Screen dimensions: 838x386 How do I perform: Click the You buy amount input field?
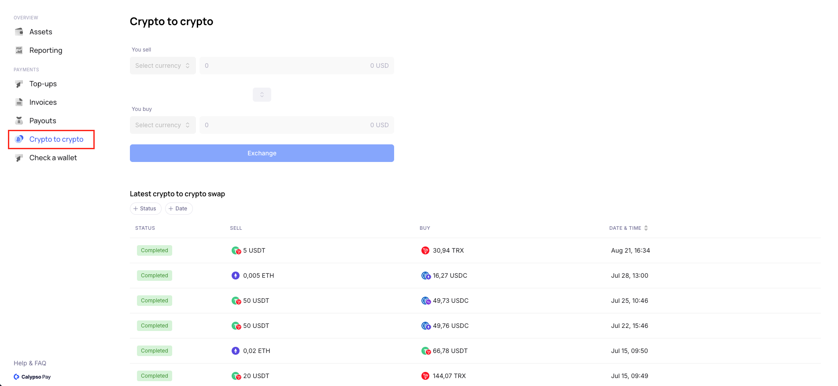282,125
